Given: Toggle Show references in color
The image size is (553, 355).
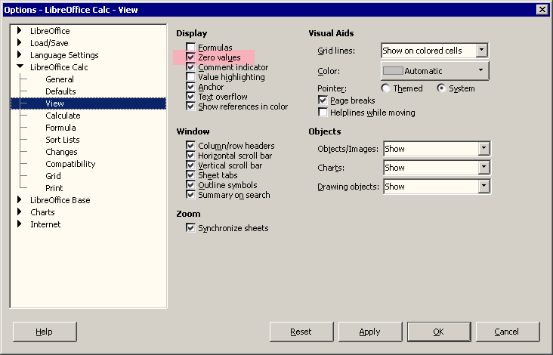Looking at the screenshot, I should (191, 106).
